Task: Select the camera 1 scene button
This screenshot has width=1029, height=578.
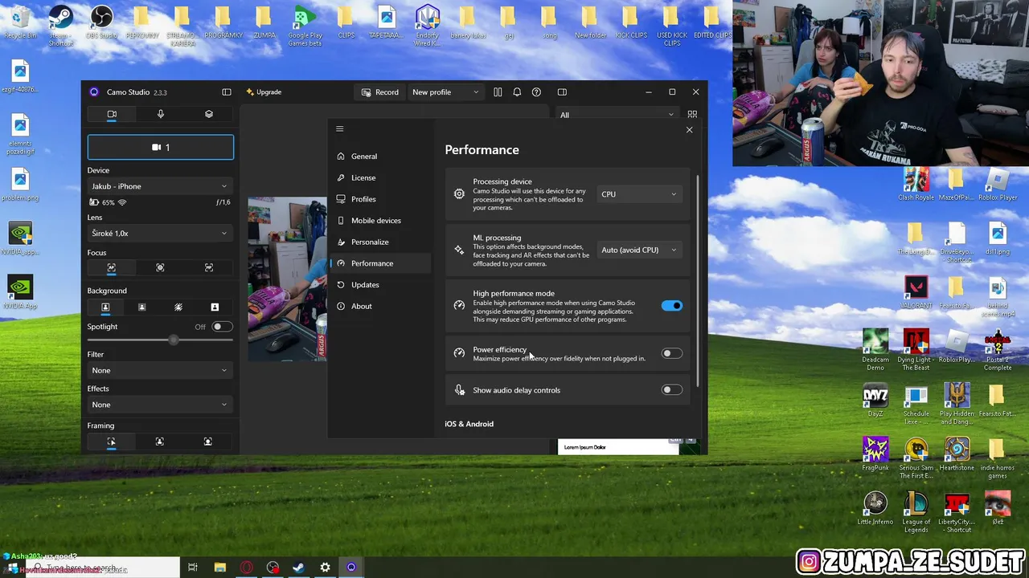Action: click(x=161, y=147)
